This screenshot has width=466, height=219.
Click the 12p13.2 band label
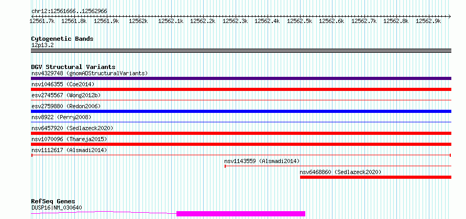[42, 45]
